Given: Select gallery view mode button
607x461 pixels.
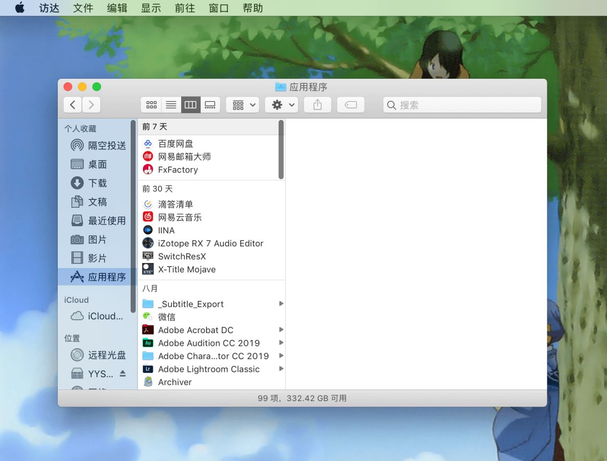Looking at the screenshot, I should pyautogui.click(x=210, y=105).
